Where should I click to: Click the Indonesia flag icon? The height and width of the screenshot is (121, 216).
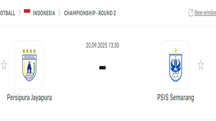tap(27, 13)
